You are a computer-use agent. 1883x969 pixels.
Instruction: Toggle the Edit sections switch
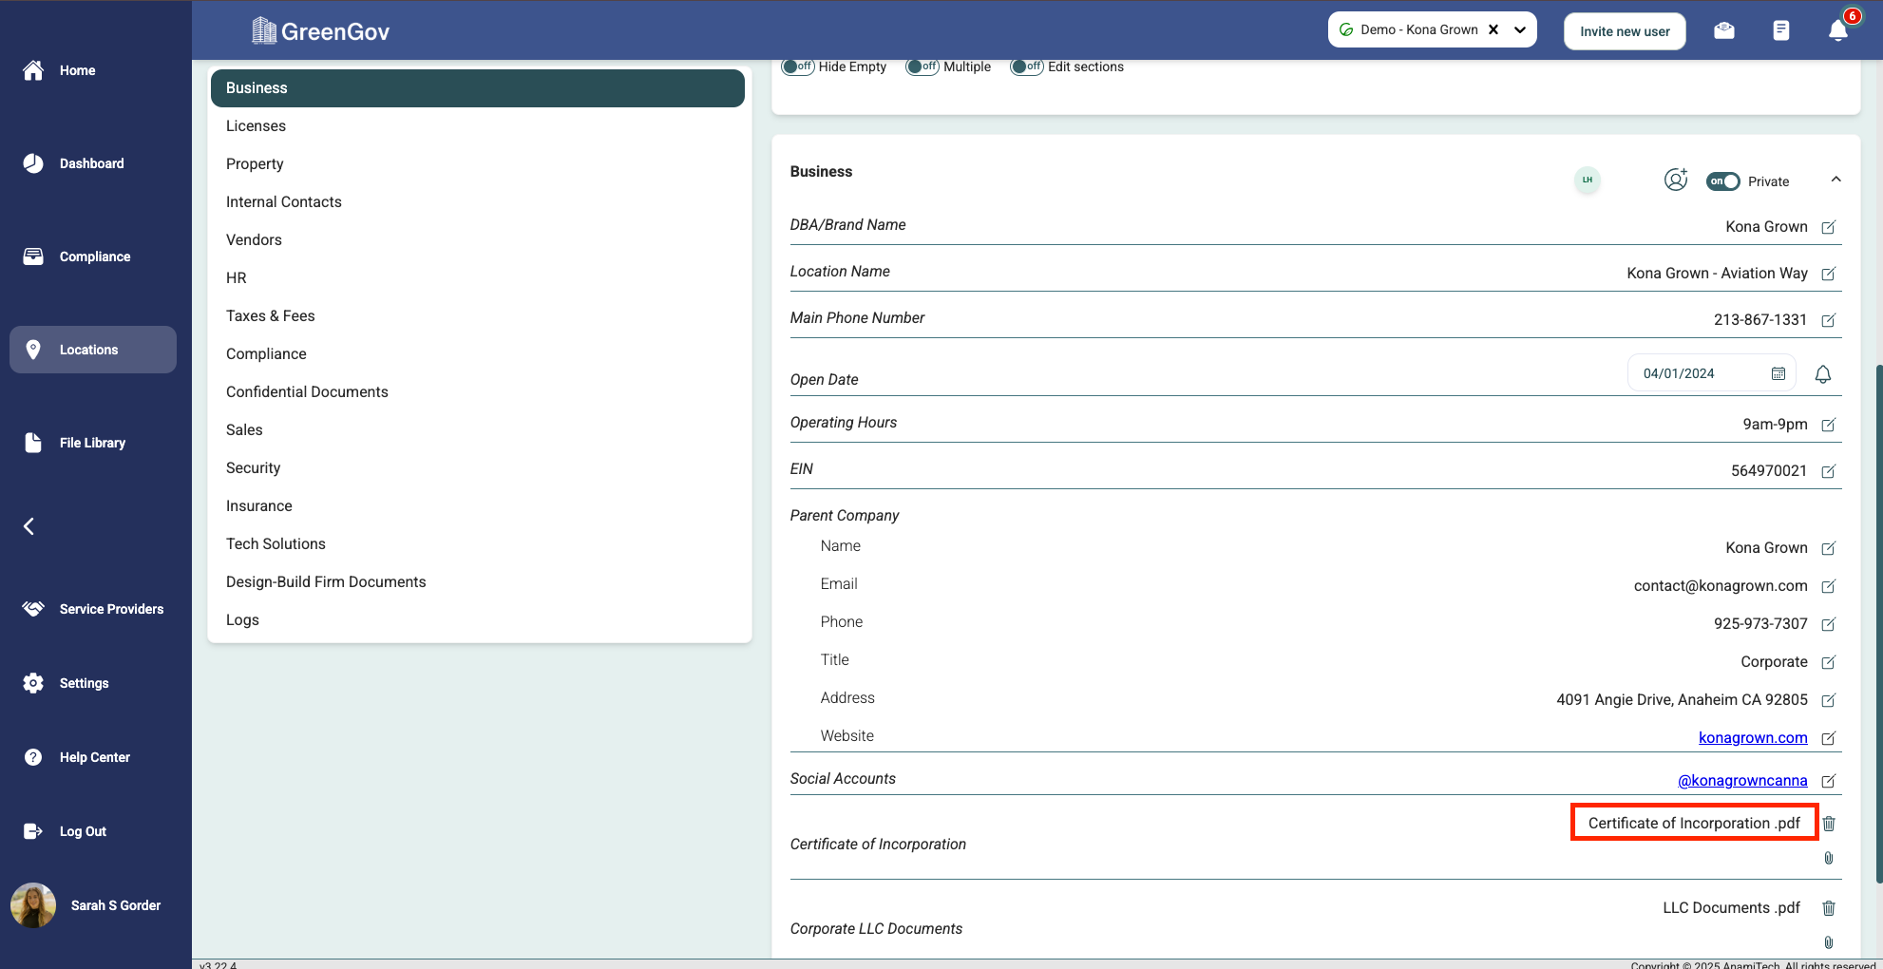[1027, 66]
